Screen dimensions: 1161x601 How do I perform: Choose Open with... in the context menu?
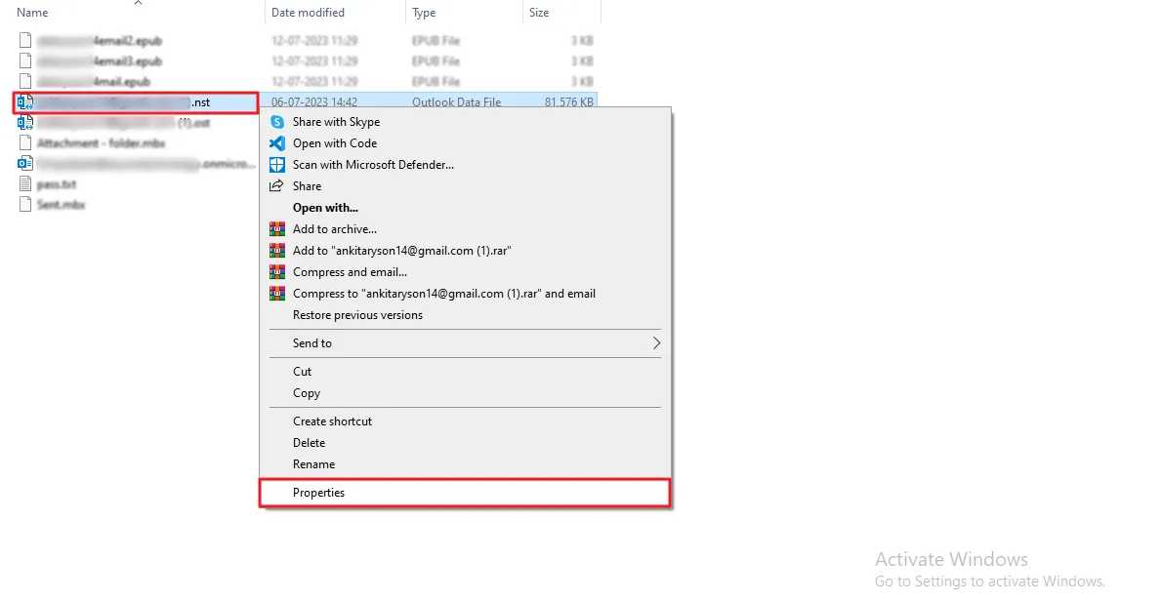pos(325,208)
